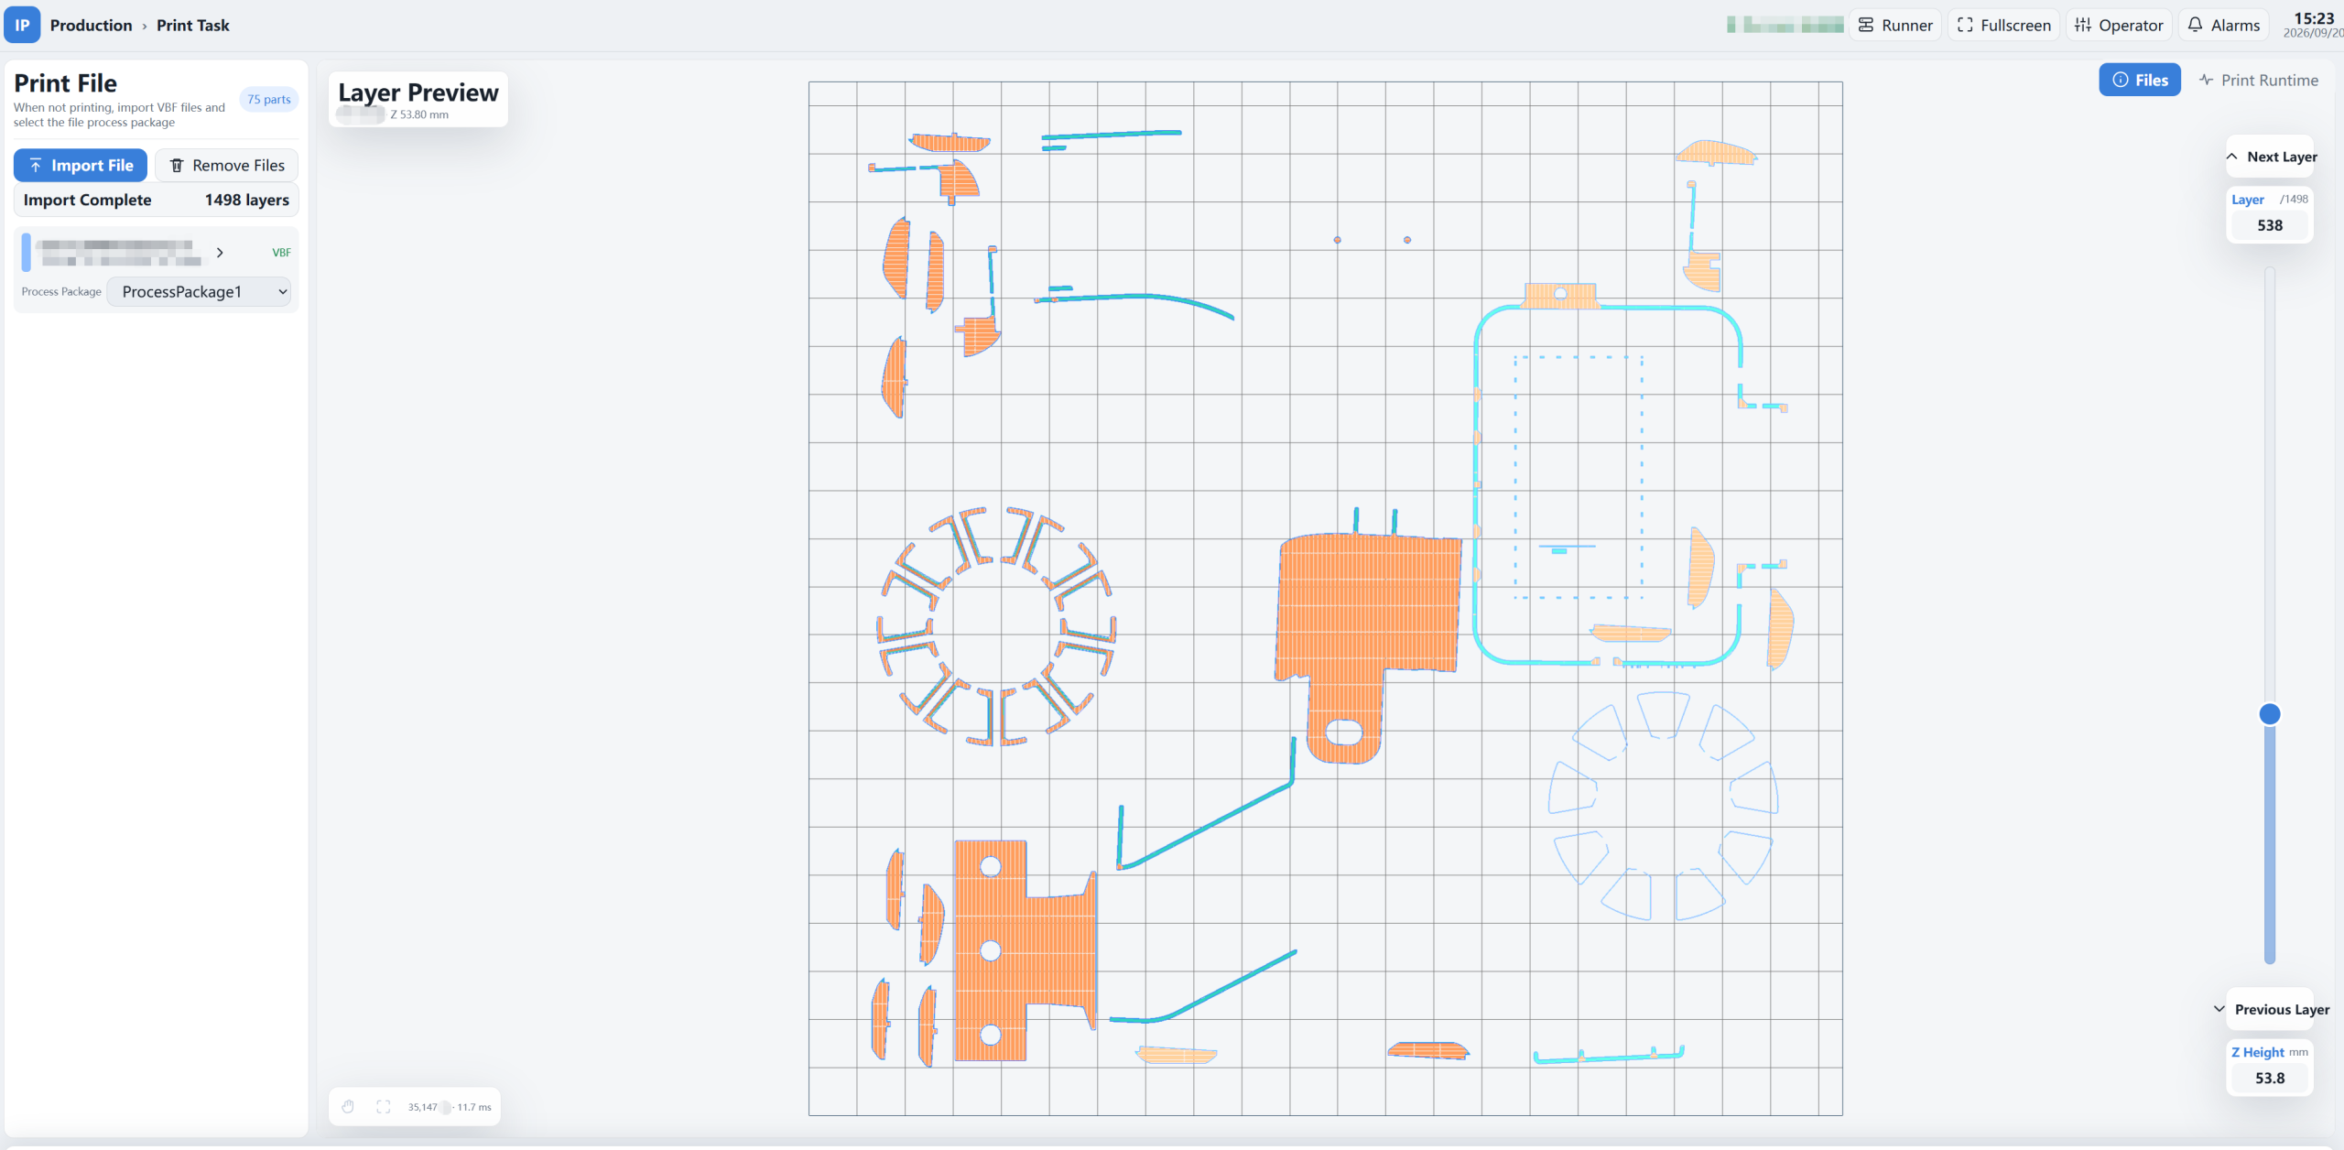Screen dimensions: 2344x1150
Task: Go to the Previous Layer
Action: (x=2270, y=1009)
